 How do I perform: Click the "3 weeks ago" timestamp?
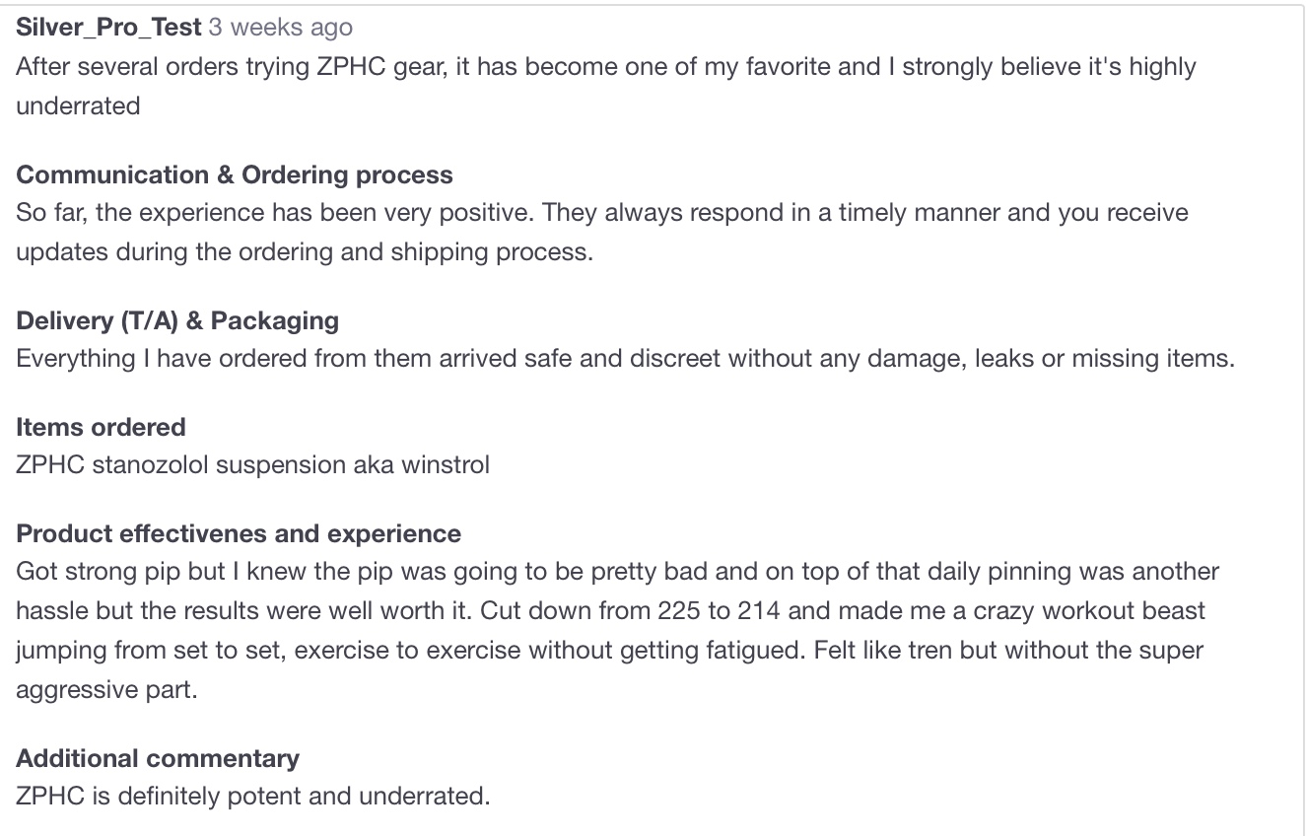(x=280, y=28)
